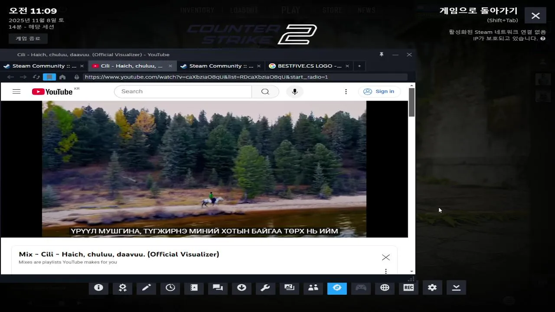The height and width of the screenshot is (312, 555).
Task: Open YouTube hamburger guide menu
Action: pos(16,91)
